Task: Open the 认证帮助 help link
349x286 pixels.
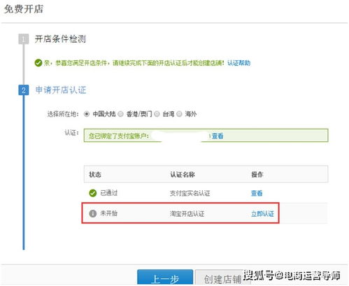Action: [x=238, y=63]
